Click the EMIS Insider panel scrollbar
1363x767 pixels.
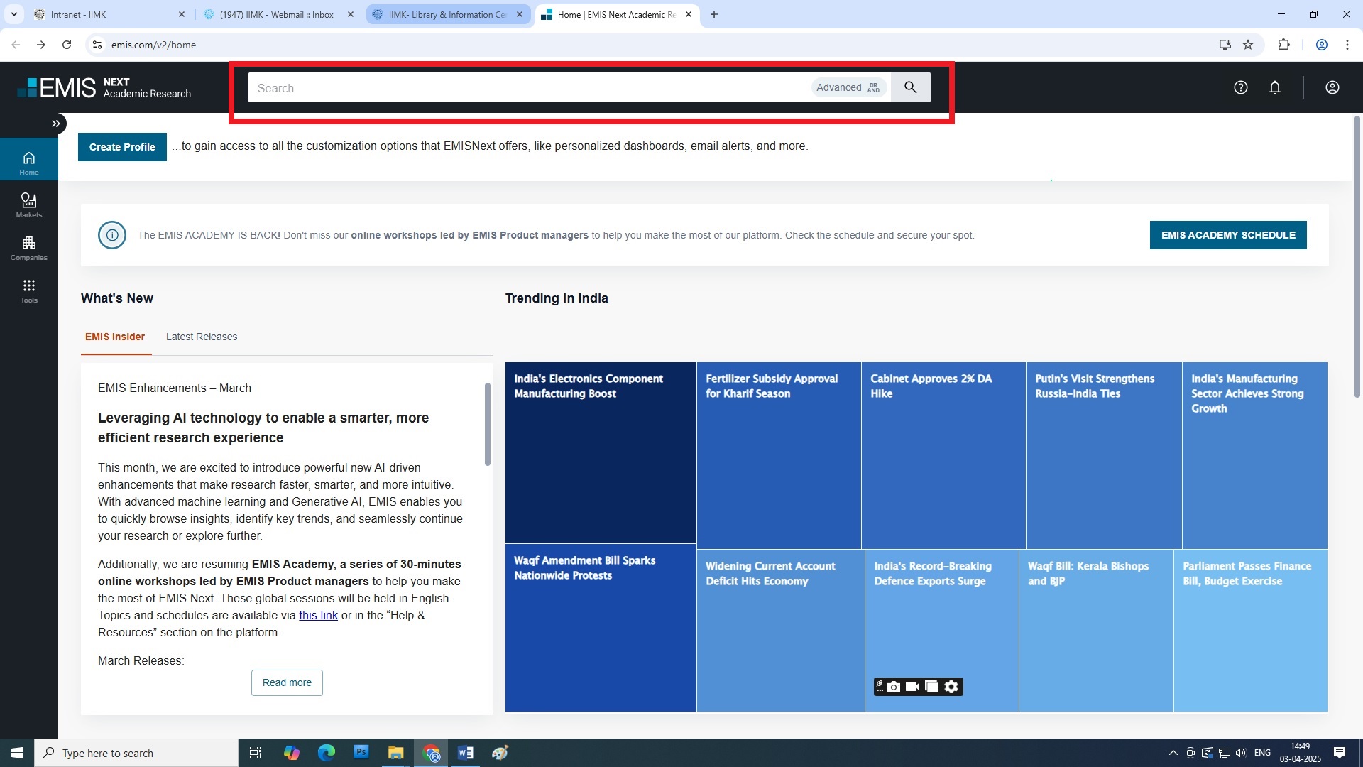coord(488,425)
